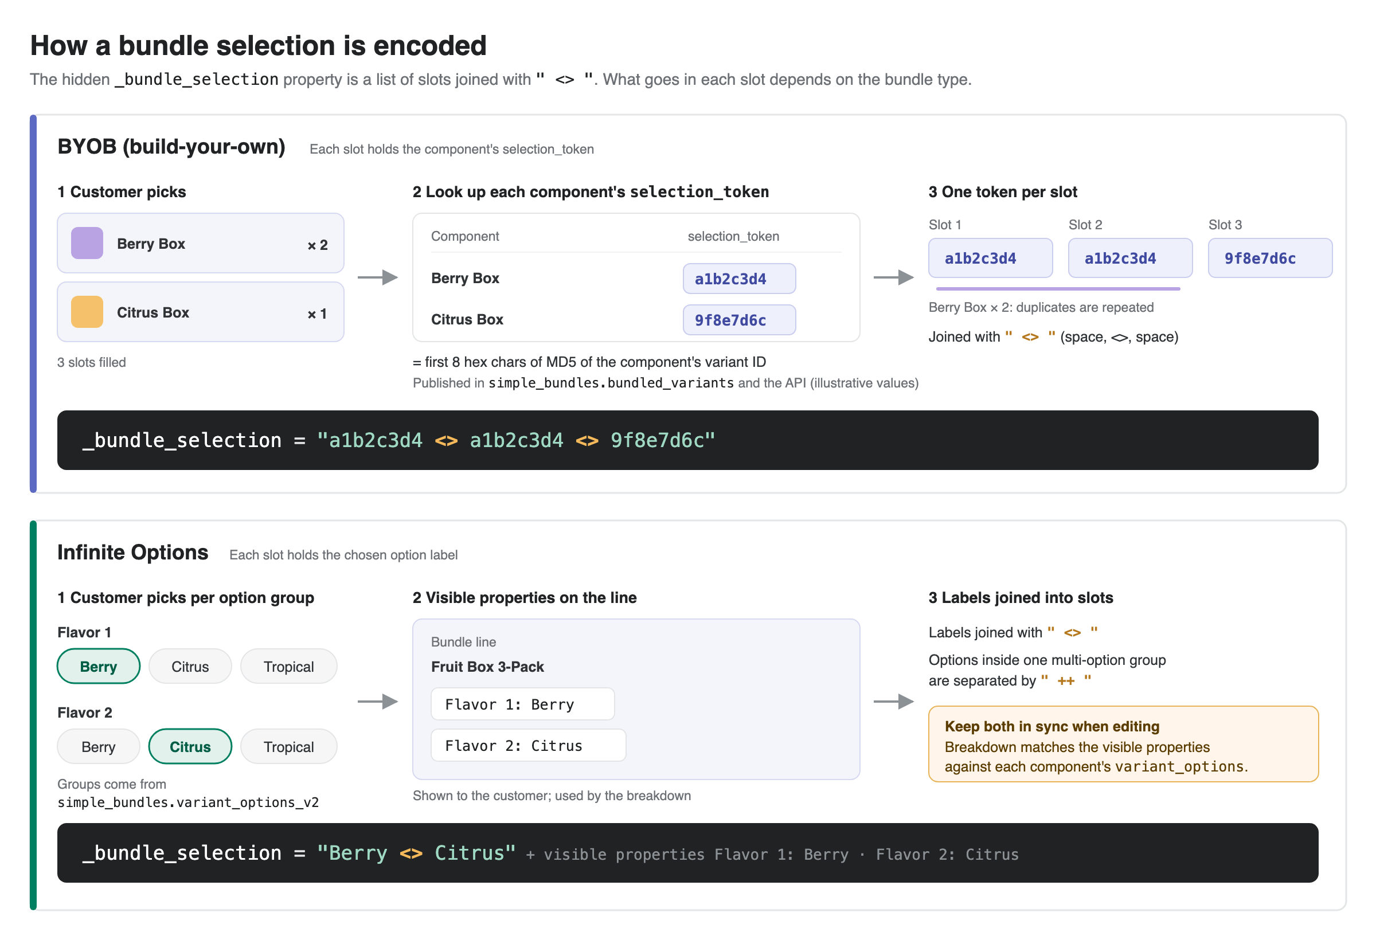Image resolution: width=1376 pixels, height=940 pixels.
Task: Click the '× 1' quantity on Citrus Box
Action: click(x=318, y=314)
